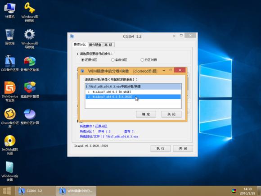Screen dimensions: 261x196
Task: Launch 磁盘碎片整理 desktop icon
Action: (x=30, y=90)
